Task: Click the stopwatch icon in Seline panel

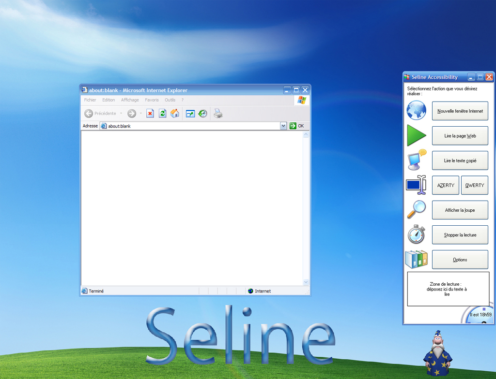Action: point(416,234)
